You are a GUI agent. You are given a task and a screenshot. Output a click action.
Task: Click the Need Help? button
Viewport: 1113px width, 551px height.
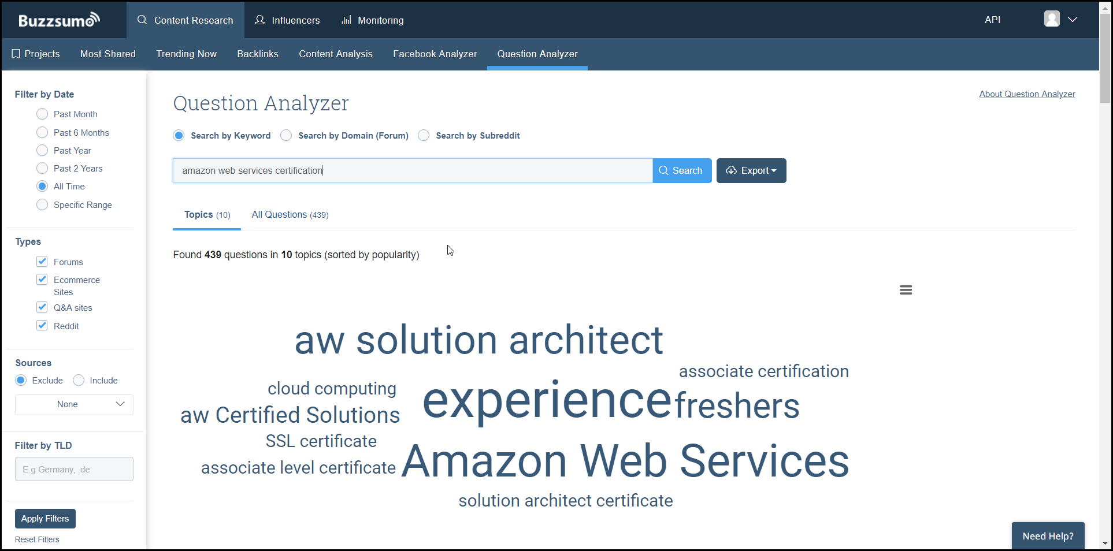point(1048,536)
